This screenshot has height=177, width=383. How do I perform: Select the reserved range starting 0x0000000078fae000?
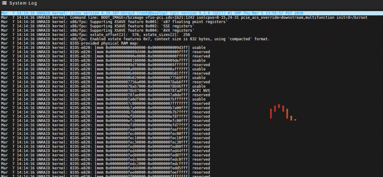coord(106,95)
